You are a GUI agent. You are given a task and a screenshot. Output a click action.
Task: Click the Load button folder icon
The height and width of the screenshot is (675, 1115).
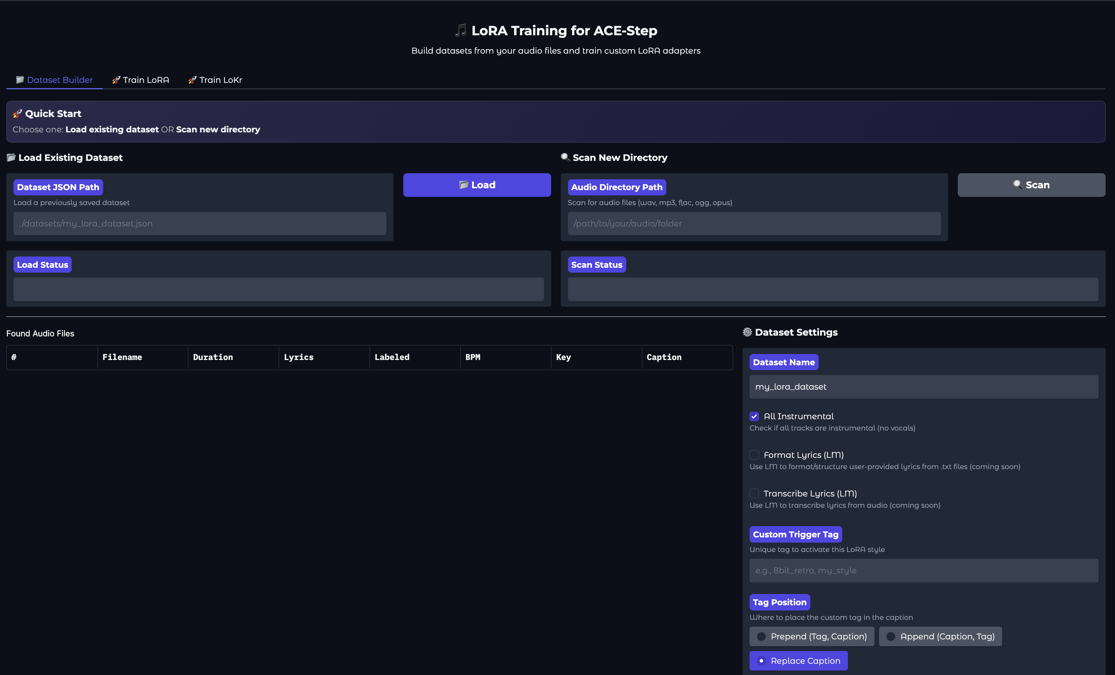tap(463, 184)
